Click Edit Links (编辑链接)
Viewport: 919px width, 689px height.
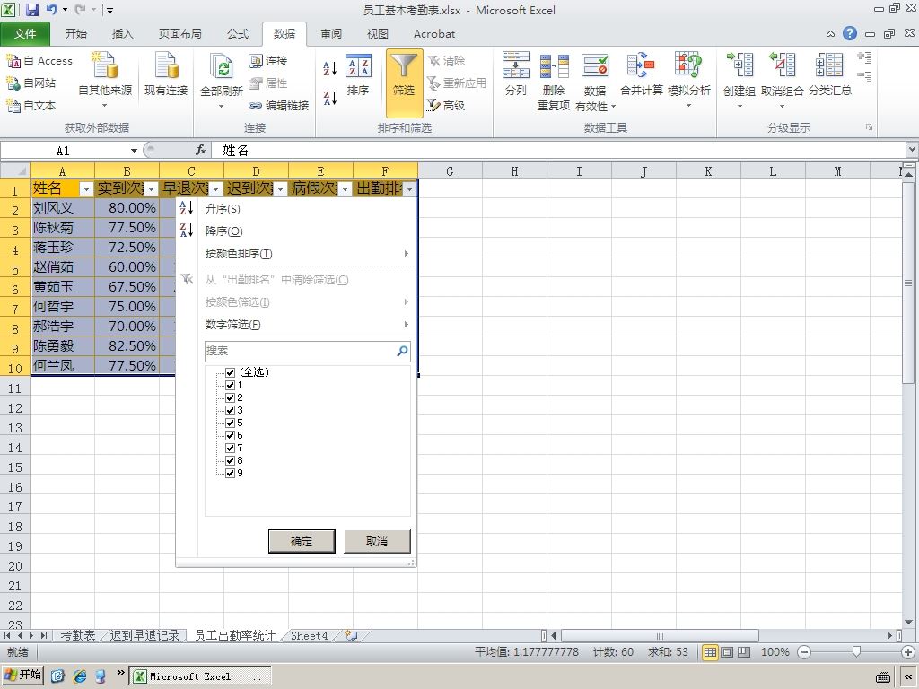click(278, 106)
